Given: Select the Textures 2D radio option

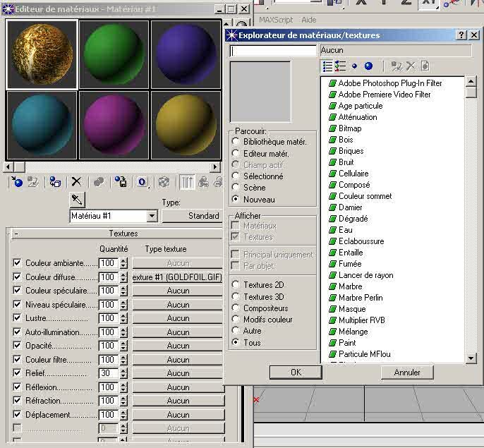Looking at the screenshot, I should tap(236, 285).
